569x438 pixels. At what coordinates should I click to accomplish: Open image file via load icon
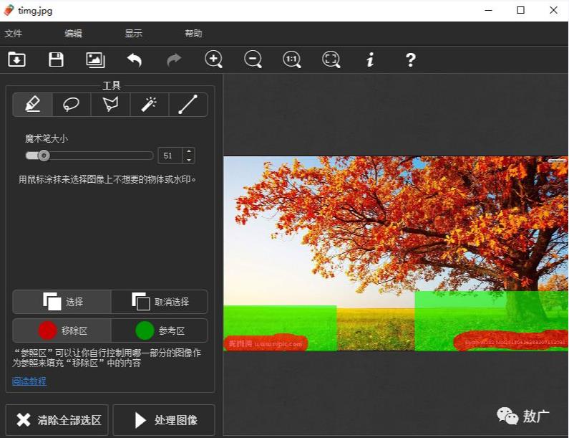click(x=16, y=59)
